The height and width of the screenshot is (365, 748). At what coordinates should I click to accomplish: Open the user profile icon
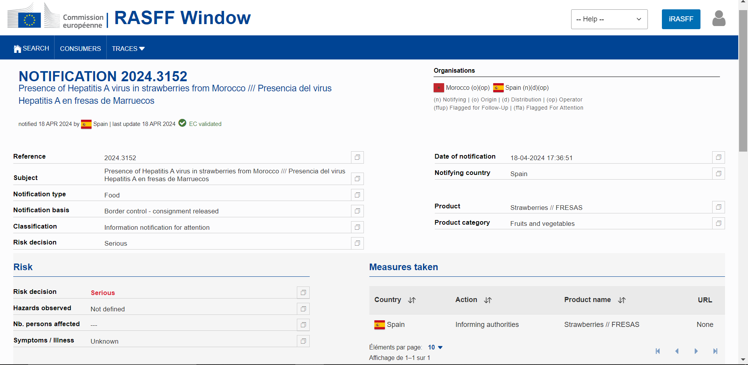pyautogui.click(x=719, y=19)
